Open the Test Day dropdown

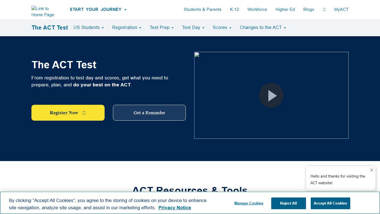(x=193, y=27)
